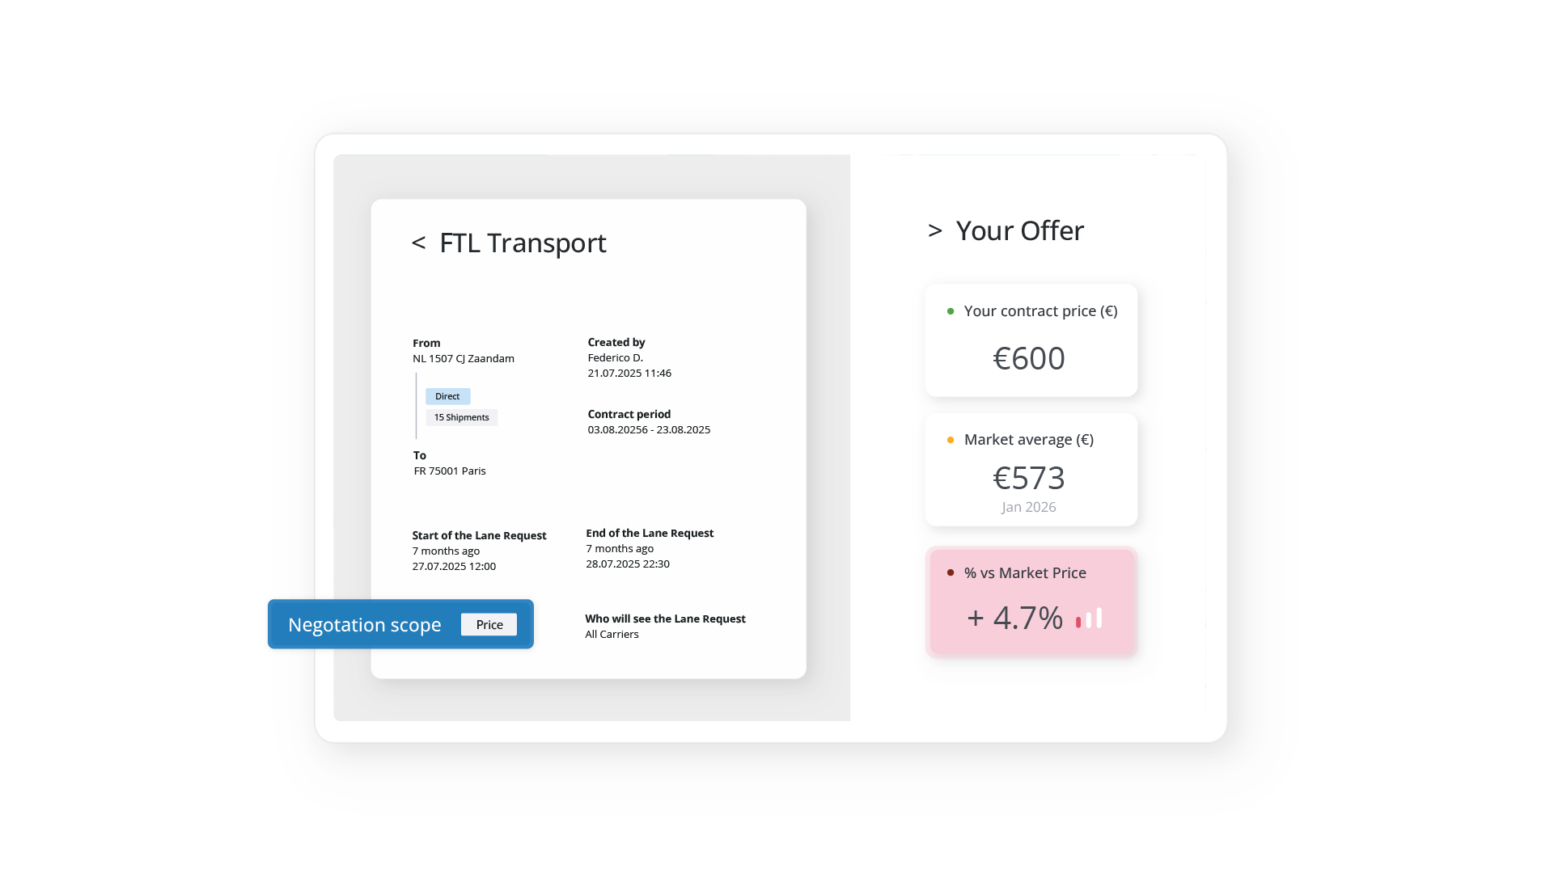Toggle the Price option in Negotation scope

[x=489, y=624]
